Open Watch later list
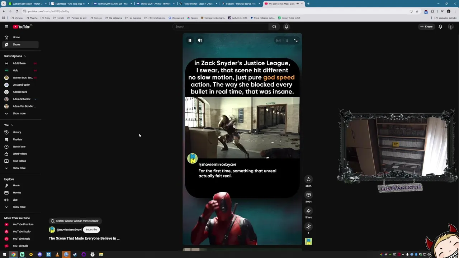 tap(20, 147)
